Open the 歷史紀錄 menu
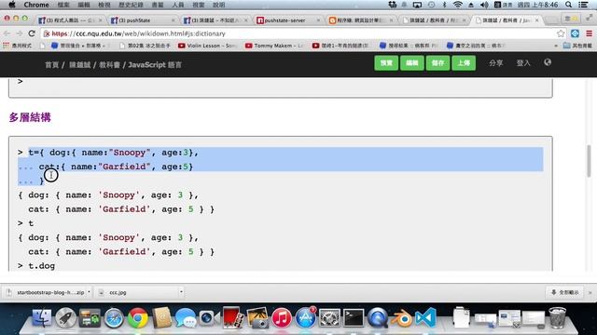This screenshot has height=335, width=597. (x=131, y=5)
